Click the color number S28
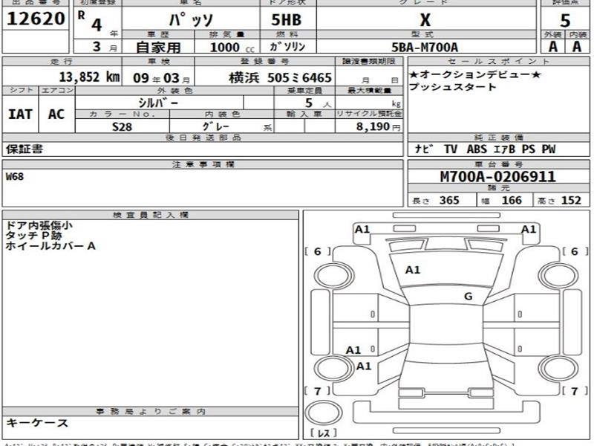594x446 pixels. pos(122,126)
